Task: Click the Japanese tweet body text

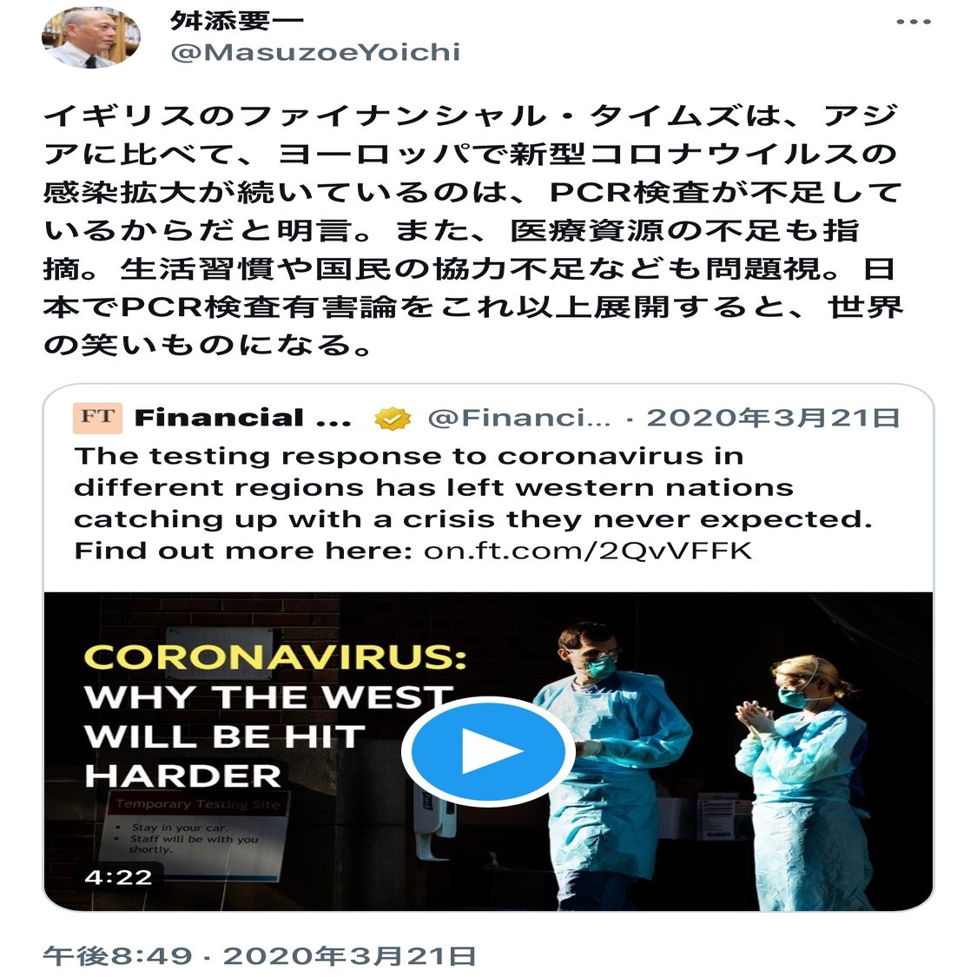Action: click(473, 230)
